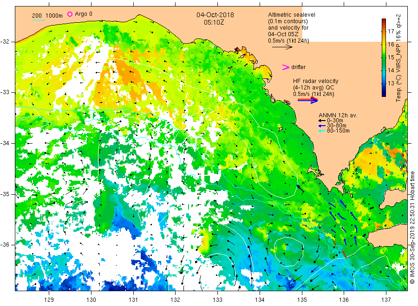Click the magenta Argo 0 circle marker
This screenshot has width=418, height=306.
pos(70,14)
